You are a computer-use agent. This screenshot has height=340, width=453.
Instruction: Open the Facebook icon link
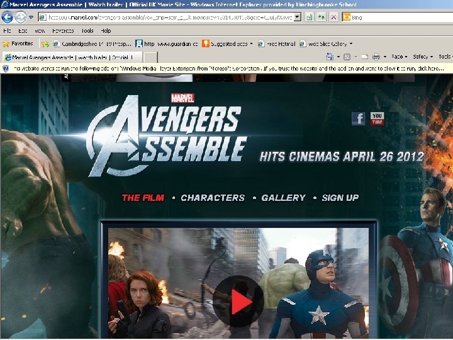click(358, 118)
